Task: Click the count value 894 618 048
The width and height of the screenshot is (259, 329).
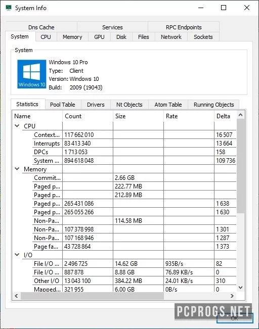Action: pyautogui.click(x=79, y=161)
